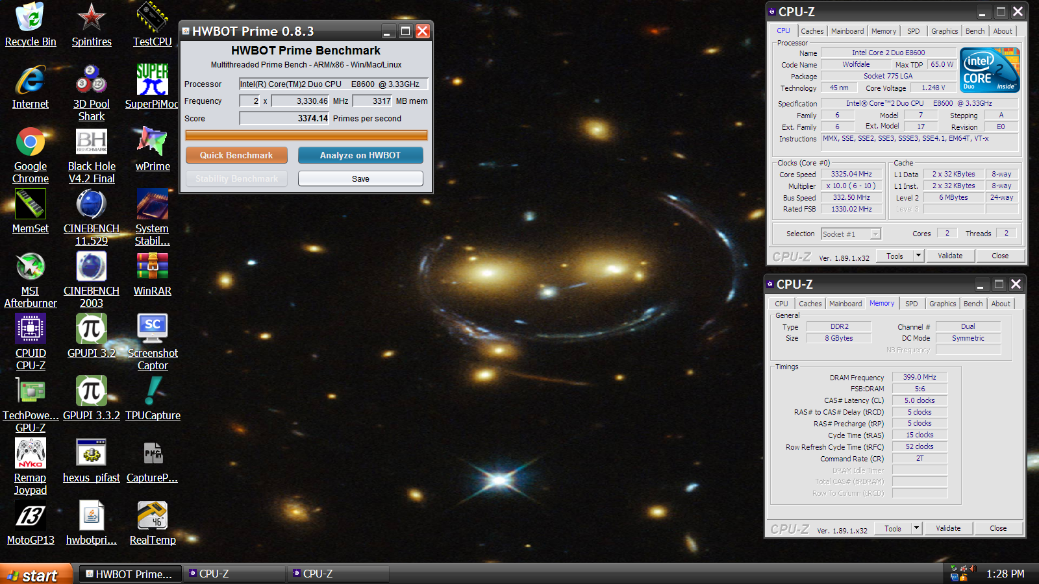
Task: Open the hwbotprime file on desktop
Action: [x=92, y=523]
